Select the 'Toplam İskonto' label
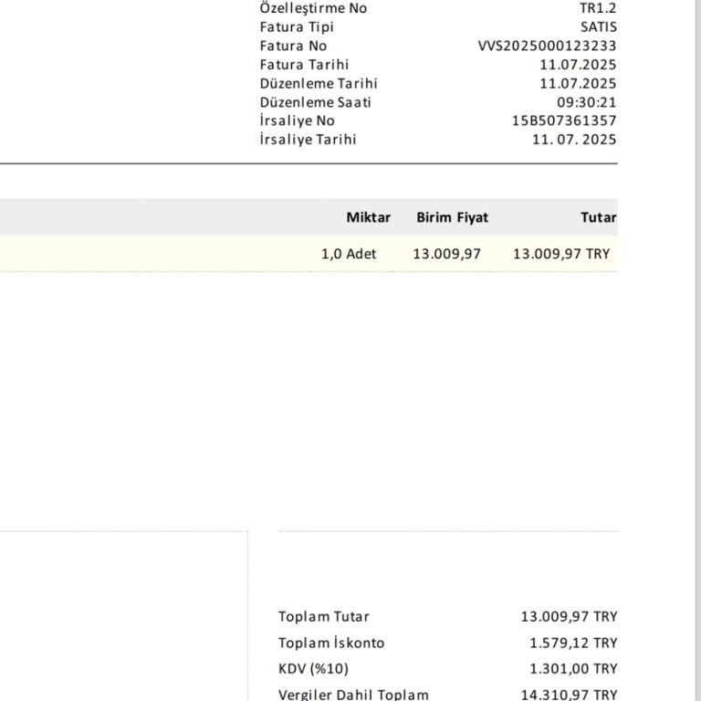Viewport: 701px width, 701px height. click(331, 643)
